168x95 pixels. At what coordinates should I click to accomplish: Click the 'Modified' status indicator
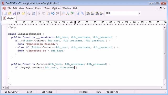coord(83,92)
